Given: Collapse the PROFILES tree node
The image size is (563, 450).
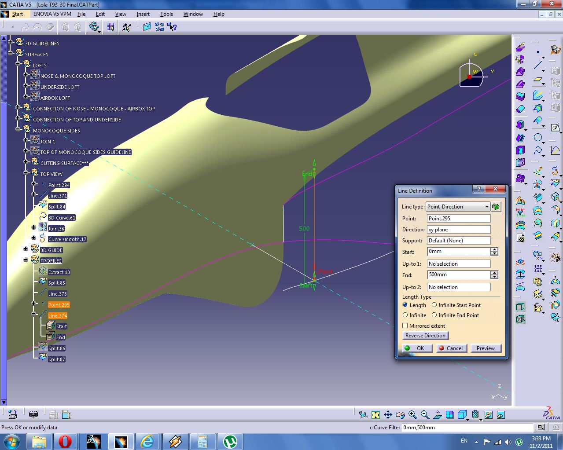Looking at the screenshot, I should pos(26,260).
